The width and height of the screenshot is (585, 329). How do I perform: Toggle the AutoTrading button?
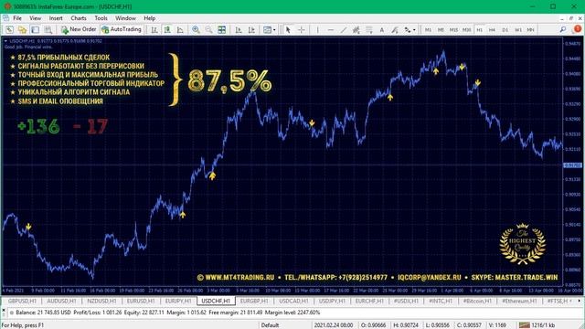(122, 29)
